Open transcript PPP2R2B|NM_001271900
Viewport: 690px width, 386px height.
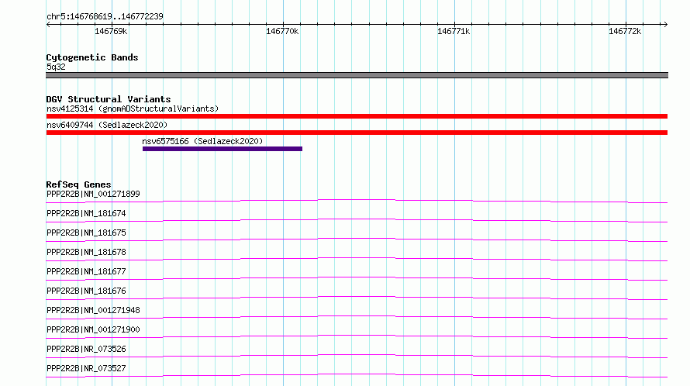click(x=93, y=329)
